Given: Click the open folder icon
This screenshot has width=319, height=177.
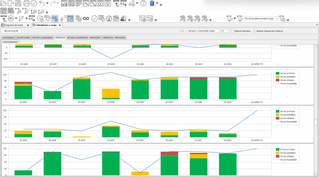Looking at the screenshot, I should (x=3, y=3).
